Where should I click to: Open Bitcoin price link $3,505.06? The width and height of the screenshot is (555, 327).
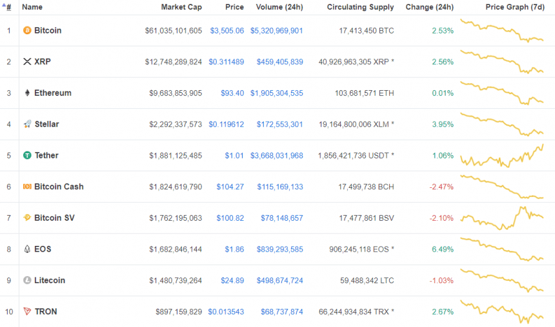click(x=227, y=31)
